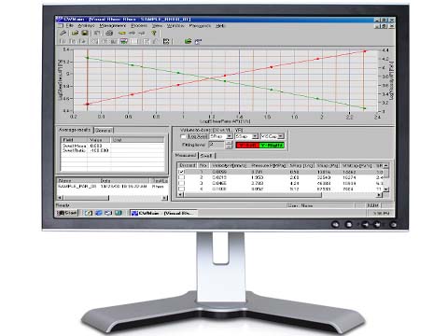Screen dimensions: 448x336
Task: Enable the Log Scale checkbox
Action: pos(183,136)
